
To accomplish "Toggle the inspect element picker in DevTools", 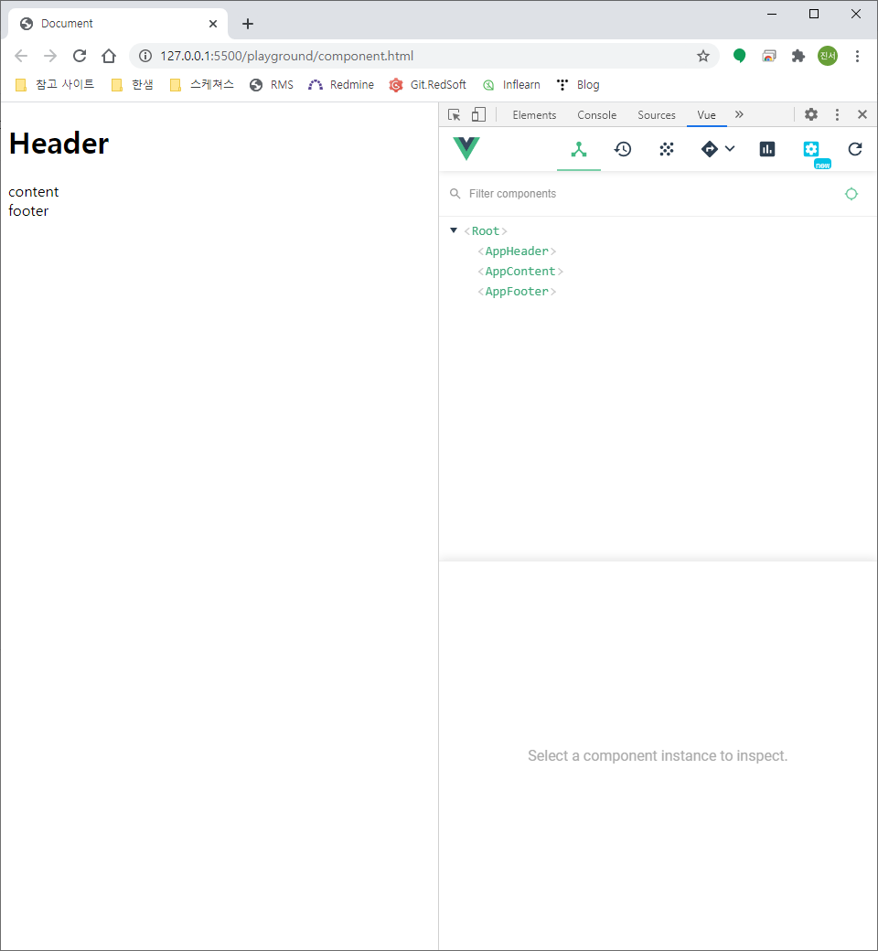I will pyautogui.click(x=454, y=114).
